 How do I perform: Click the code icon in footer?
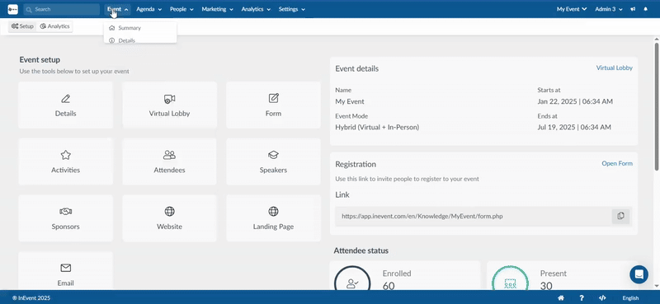[x=602, y=298]
